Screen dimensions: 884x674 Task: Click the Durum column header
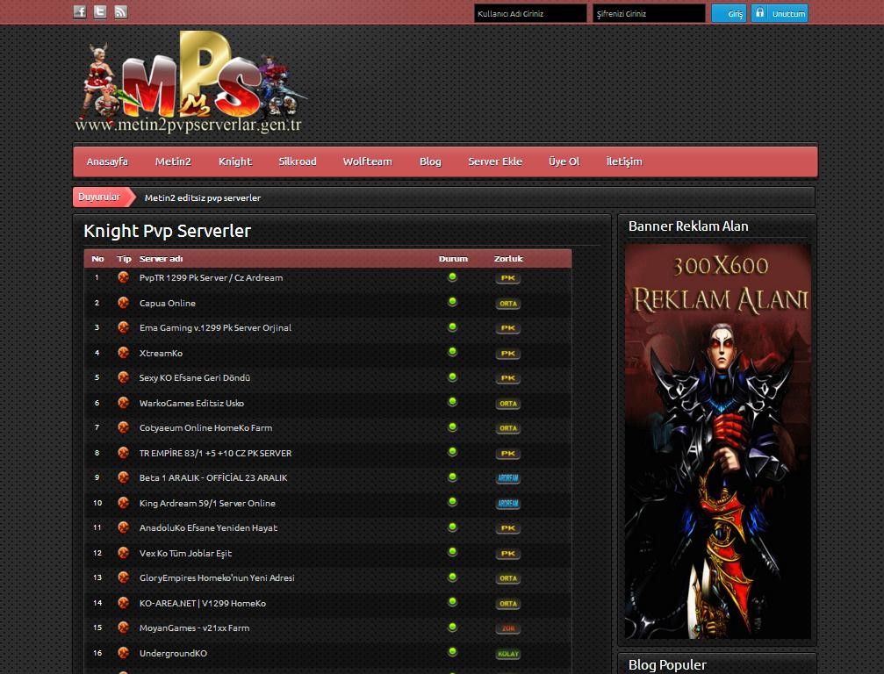point(453,259)
